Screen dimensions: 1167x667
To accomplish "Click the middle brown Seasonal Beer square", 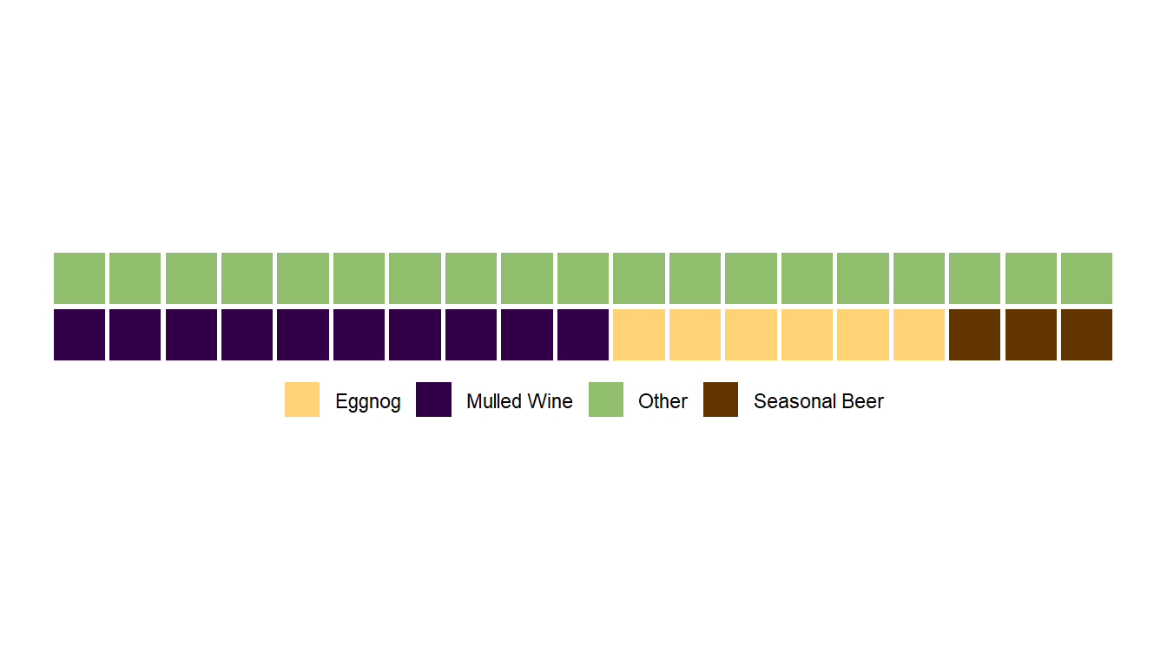I will 1031,334.
